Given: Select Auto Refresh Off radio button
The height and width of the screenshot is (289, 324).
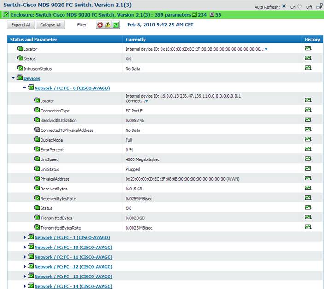Looking at the screenshot, I should point(300,6).
